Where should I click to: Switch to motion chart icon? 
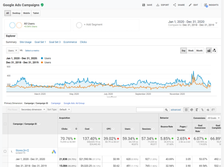214,50
